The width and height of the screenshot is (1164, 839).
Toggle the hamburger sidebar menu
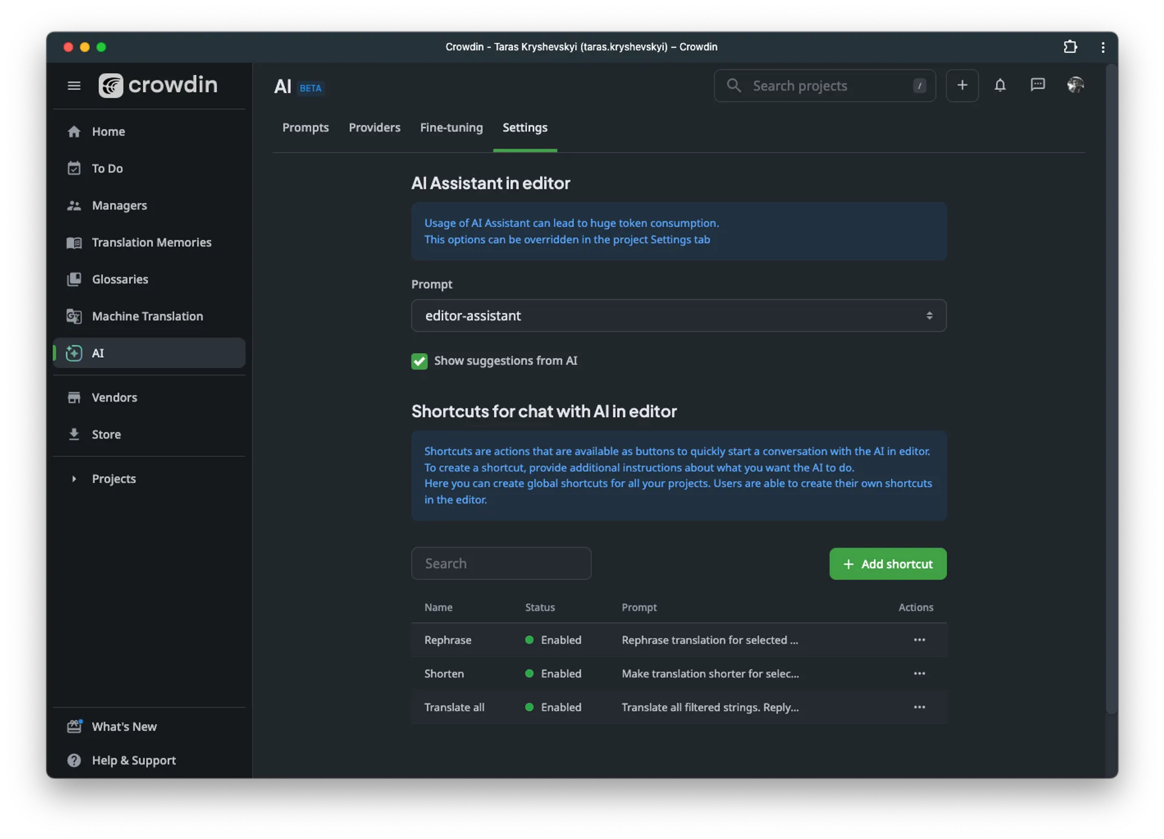pos(74,86)
